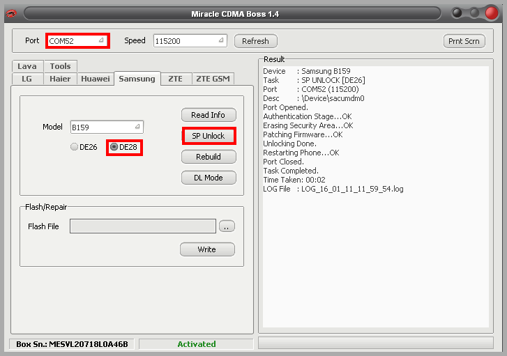Viewport: 507px width, 356px height.
Task: Open the Port COM52 dropdown
Action: (77, 40)
